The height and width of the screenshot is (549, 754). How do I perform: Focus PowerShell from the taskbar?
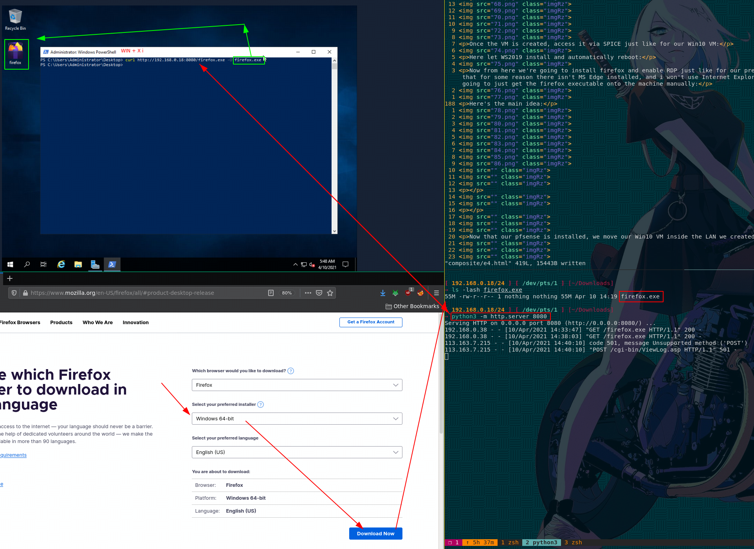[x=112, y=264]
